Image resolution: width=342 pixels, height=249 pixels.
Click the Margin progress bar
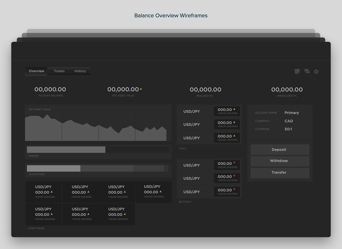pyautogui.click(x=99, y=149)
